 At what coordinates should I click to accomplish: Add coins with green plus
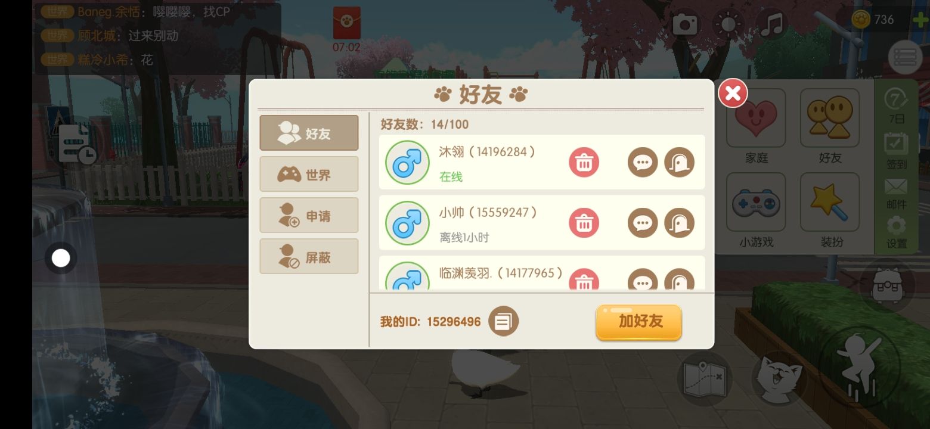coord(921,19)
